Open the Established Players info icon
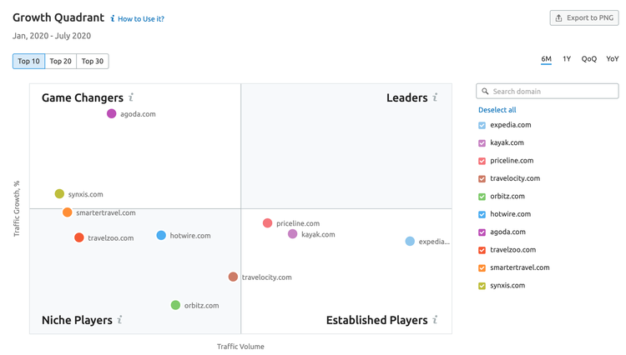This screenshot has height=355, width=626. 435,319
